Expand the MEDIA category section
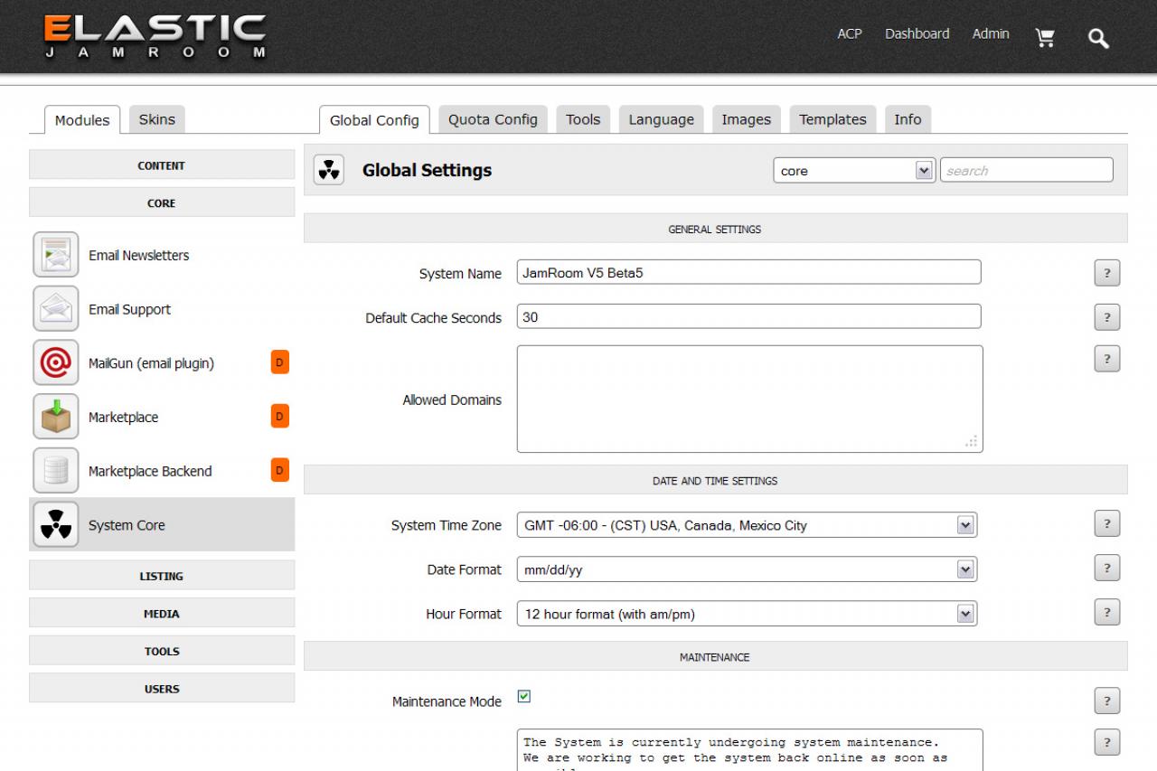1157x771 pixels. point(162,614)
